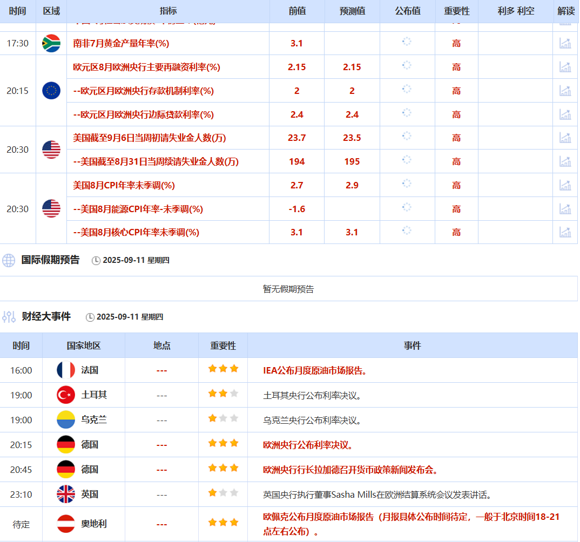This screenshot has width=580, height=542.
Task: Open chart icon for 美国8月能源CPI年率 row
Action: pos(565,209)
